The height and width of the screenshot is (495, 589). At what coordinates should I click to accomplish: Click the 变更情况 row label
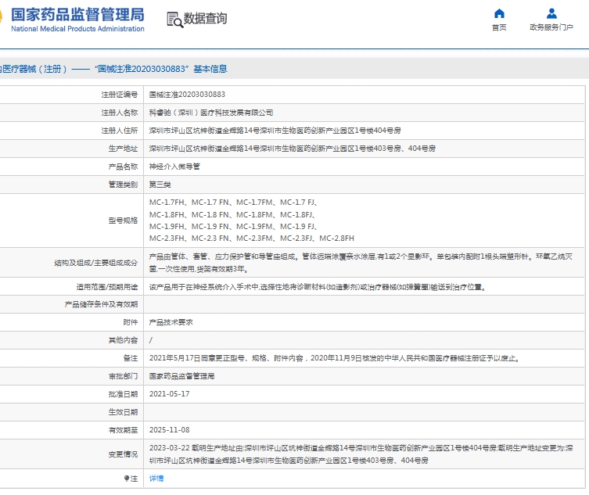click(x=124, y=454)
